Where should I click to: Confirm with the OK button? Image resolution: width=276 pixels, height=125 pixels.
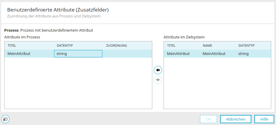[208, 119]
